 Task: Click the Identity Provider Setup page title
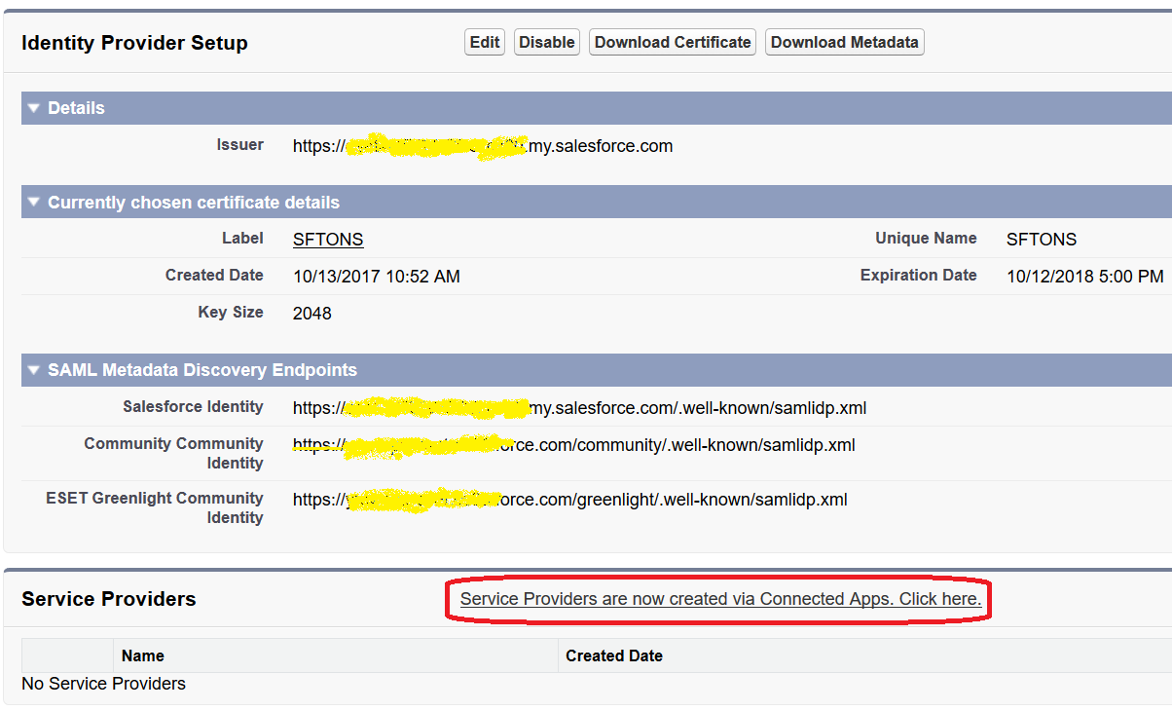[134, 44]
